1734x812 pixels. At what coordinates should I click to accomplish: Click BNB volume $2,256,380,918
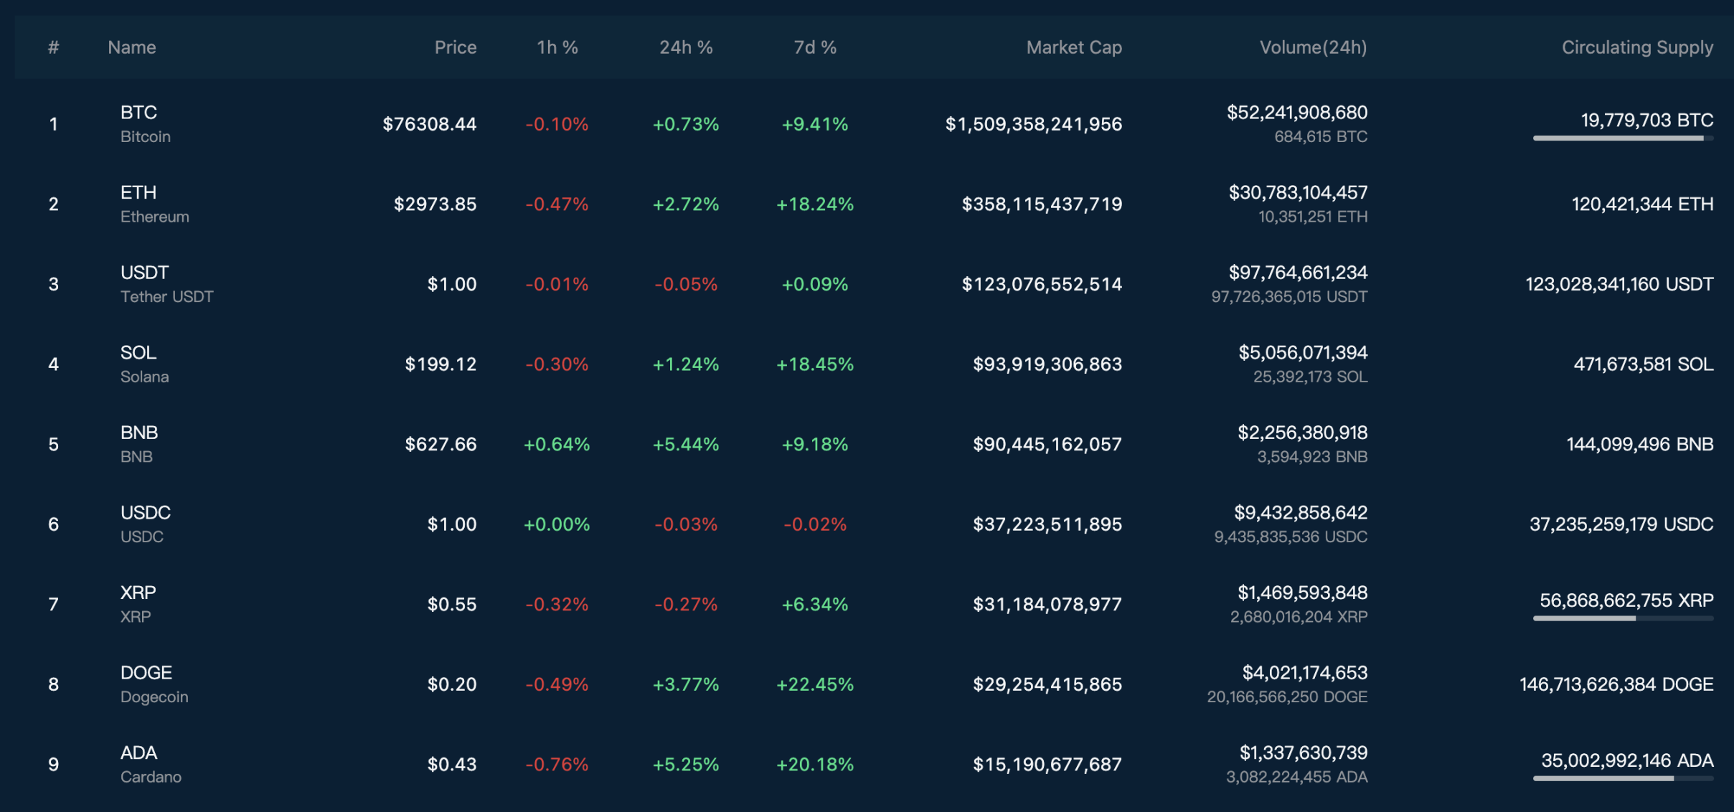1303,433
